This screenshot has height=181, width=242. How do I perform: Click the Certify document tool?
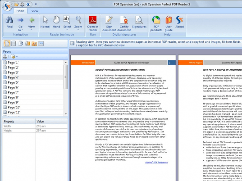coord(124,23)
